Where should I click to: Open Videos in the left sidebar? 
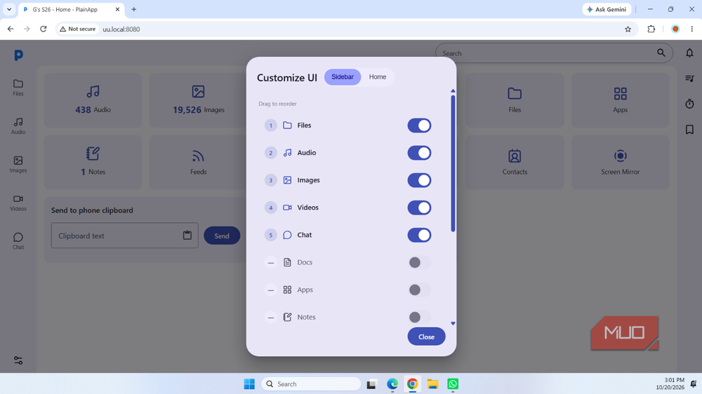point(18,203)
